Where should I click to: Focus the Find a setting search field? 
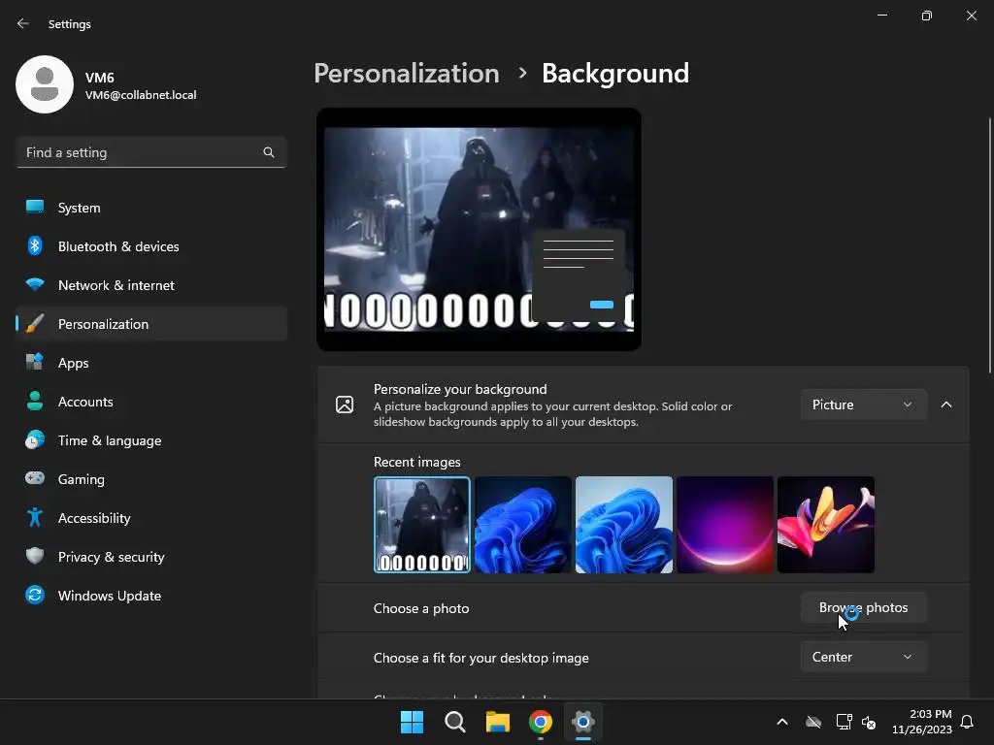click(151, 152)
